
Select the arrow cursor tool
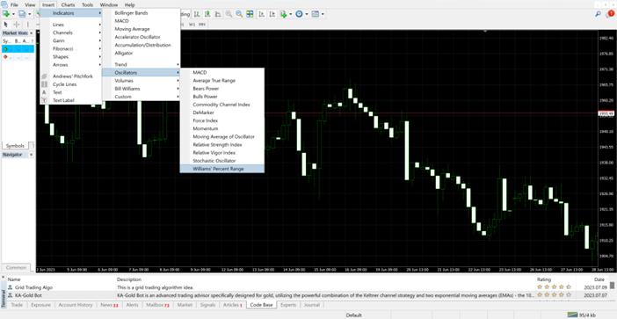pos(6,25)
